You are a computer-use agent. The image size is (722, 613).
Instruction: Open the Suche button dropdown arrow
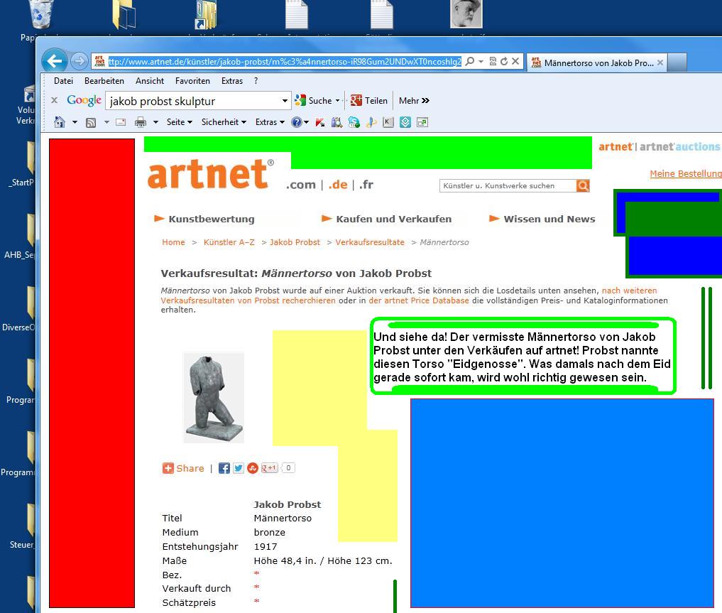click(x=337, y=100)
